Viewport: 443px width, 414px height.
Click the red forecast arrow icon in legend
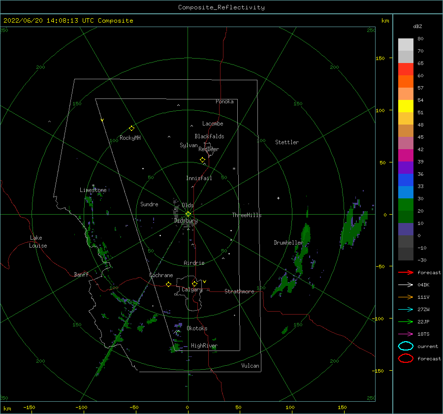[406, 272]
